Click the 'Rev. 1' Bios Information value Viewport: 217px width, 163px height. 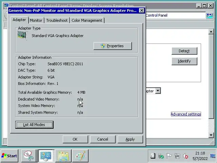(x=53, y=84)
